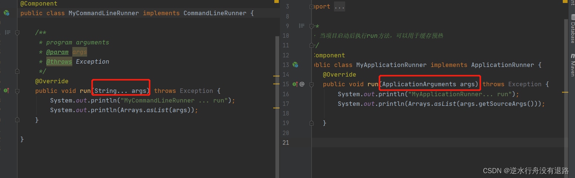Click the Spring bean gutter icon on line 13
Screen dimensions: 575x178
[x=295, y=65]
